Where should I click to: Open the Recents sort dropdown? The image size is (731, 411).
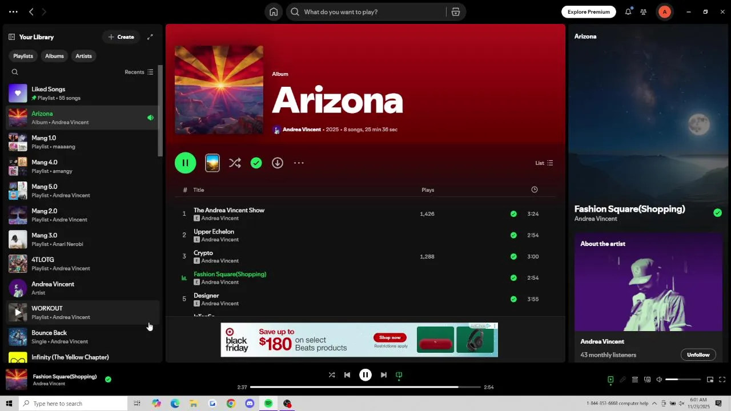(x=139, y=72)
